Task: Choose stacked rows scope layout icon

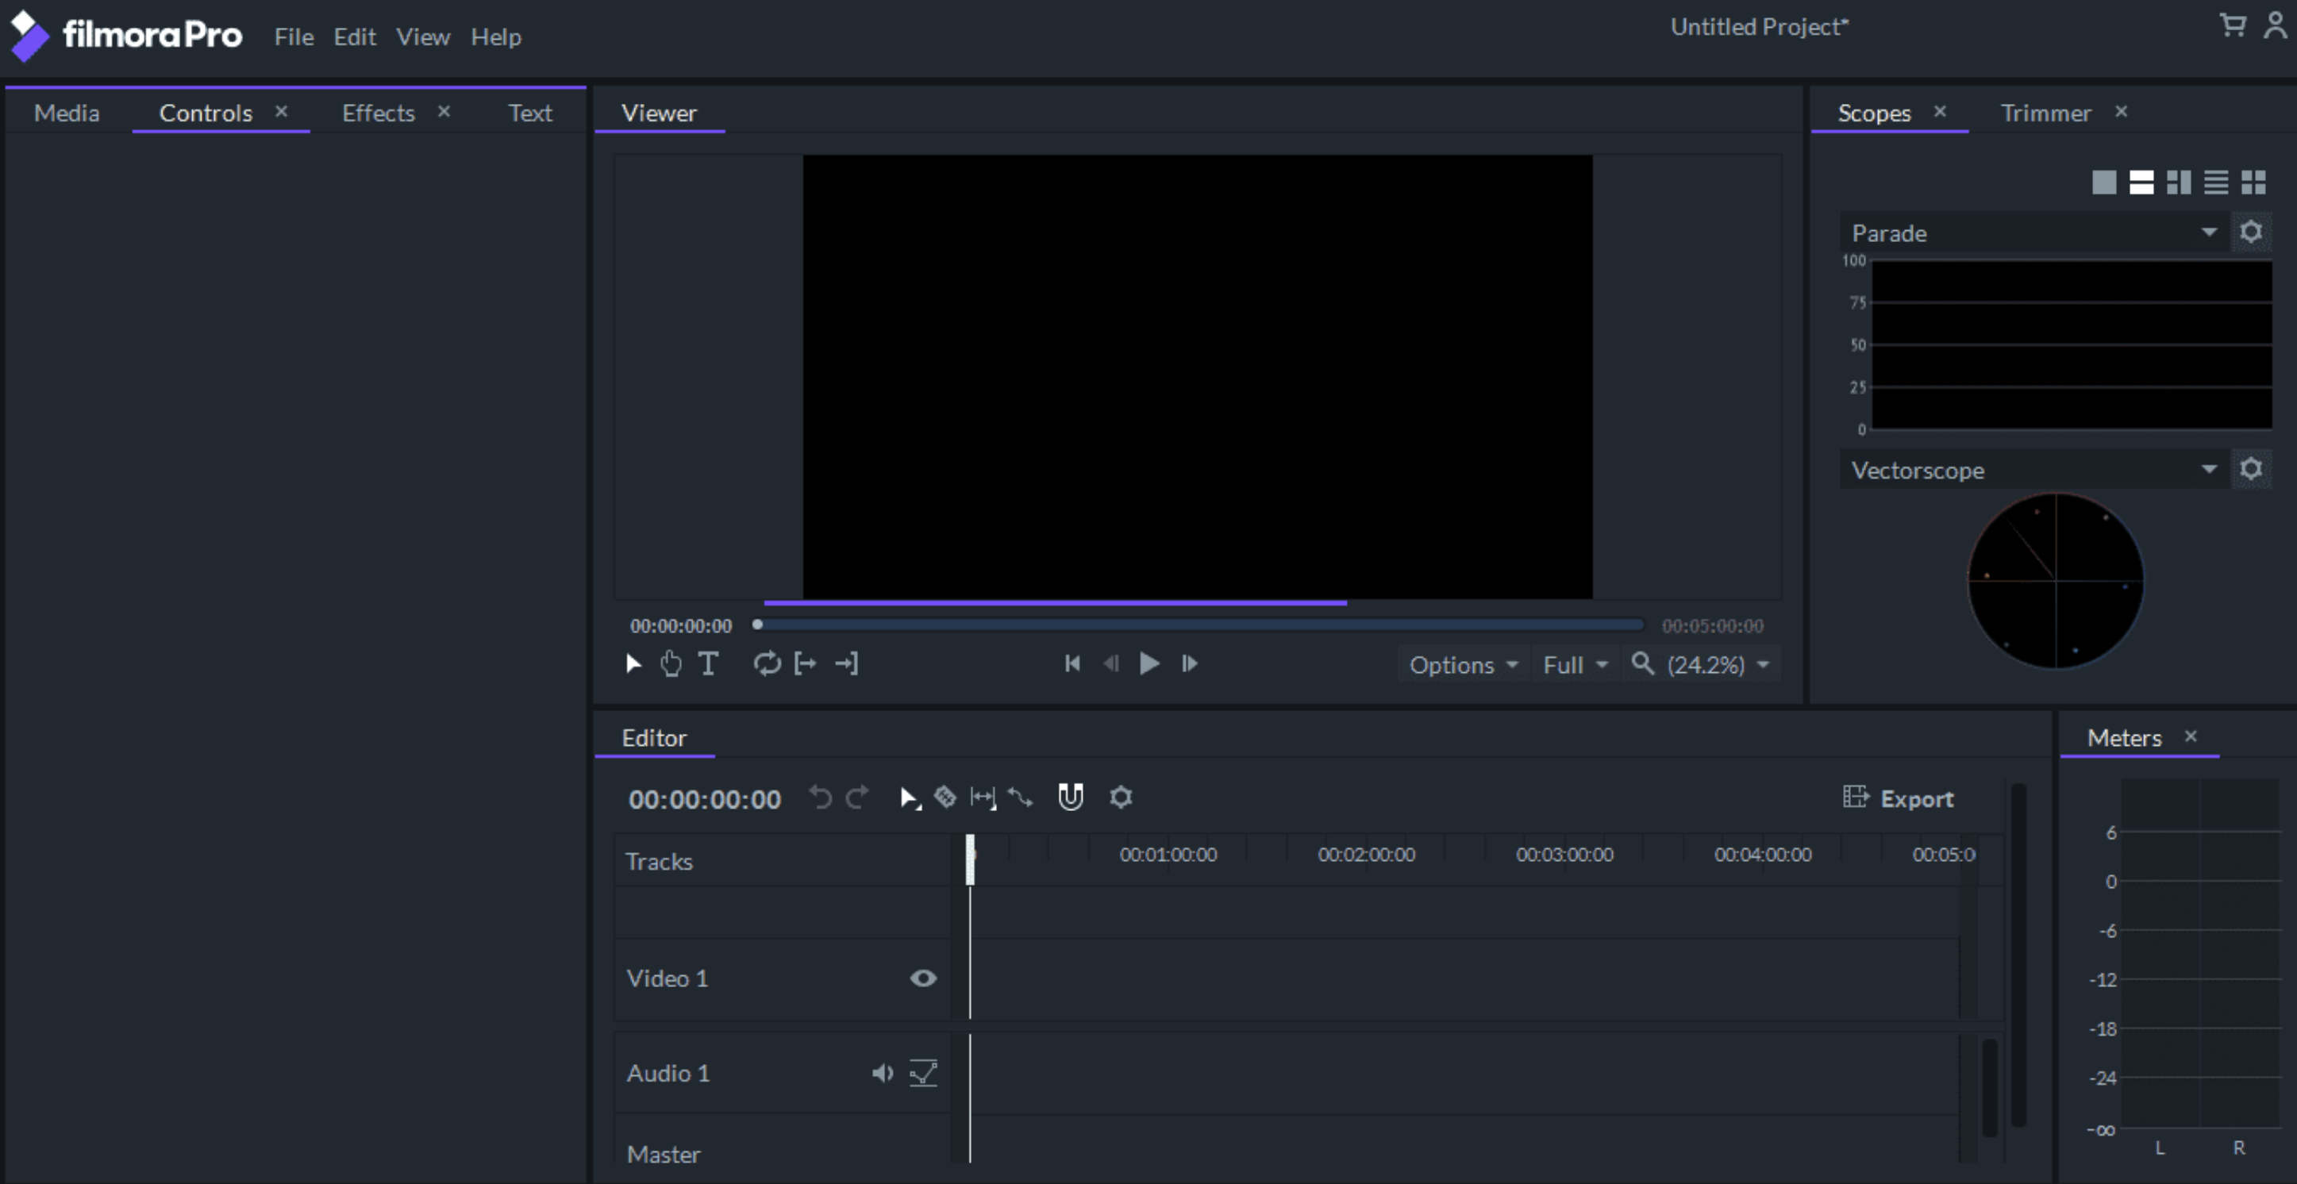Action: tap(2217, 182)
